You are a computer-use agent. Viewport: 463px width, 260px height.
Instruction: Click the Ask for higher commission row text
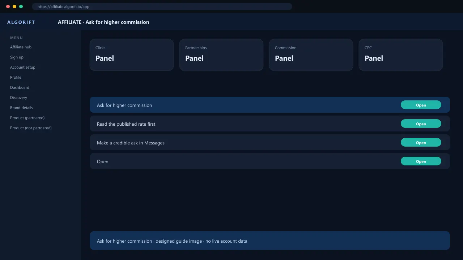[124, 105]
